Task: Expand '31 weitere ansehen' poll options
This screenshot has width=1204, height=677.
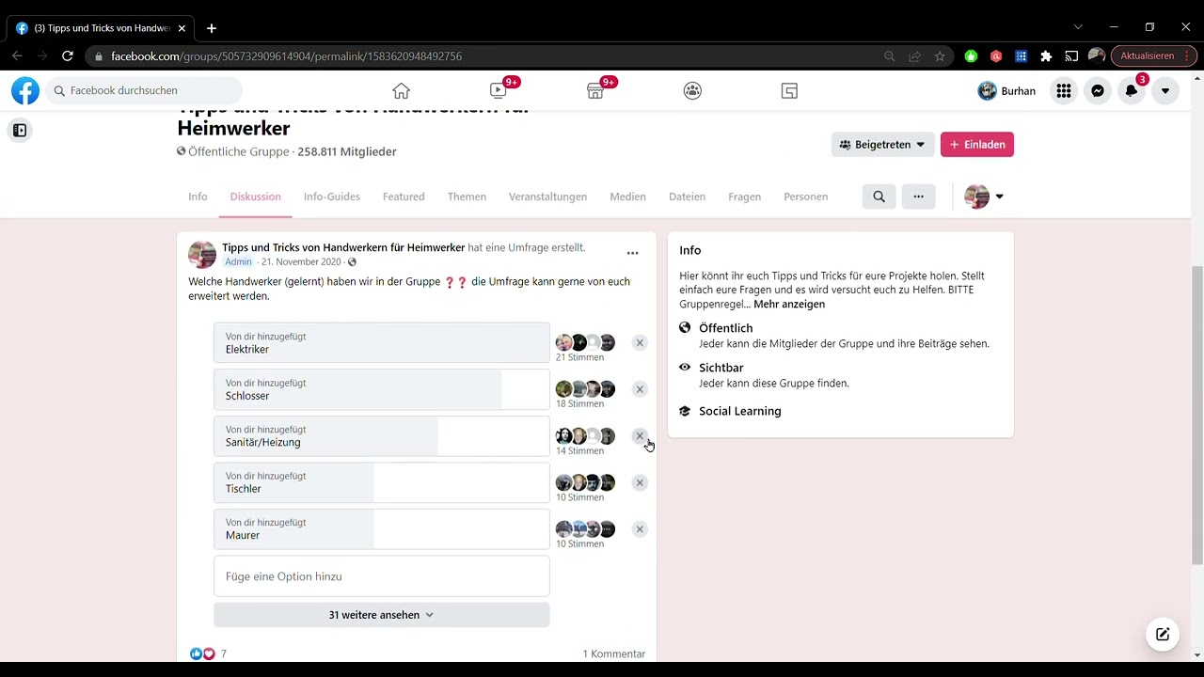Action: point(381,615)
